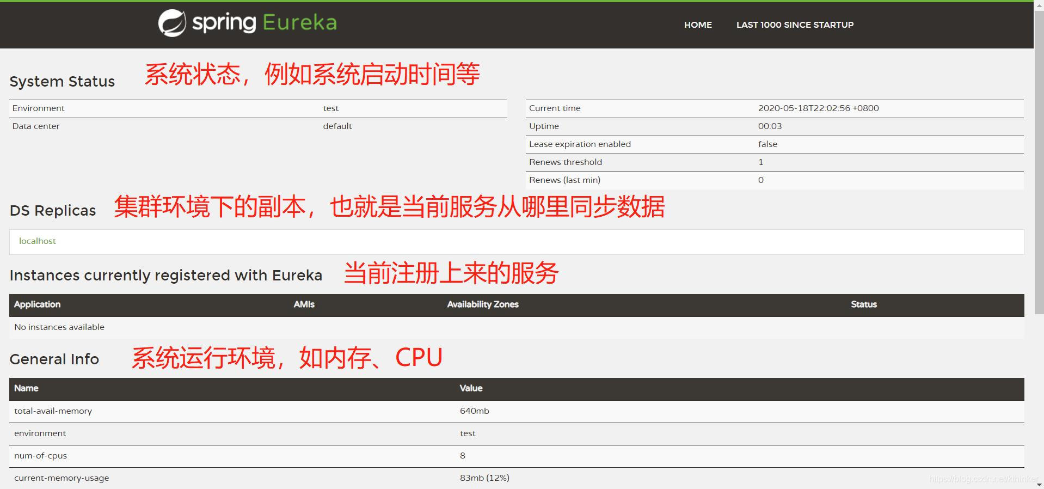
Task: Click the scrollbar down arrow
Action: click(x=1039, y=484)
